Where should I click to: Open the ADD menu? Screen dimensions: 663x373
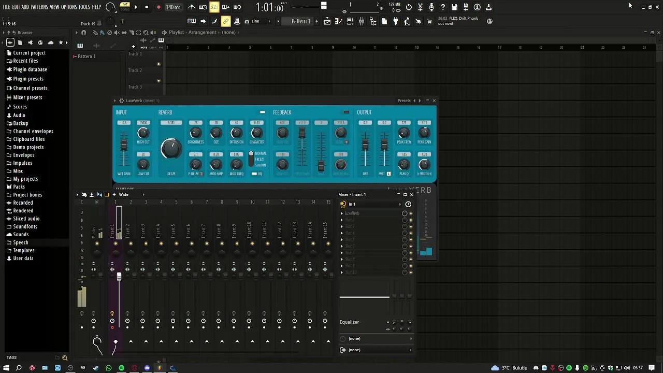25,7
